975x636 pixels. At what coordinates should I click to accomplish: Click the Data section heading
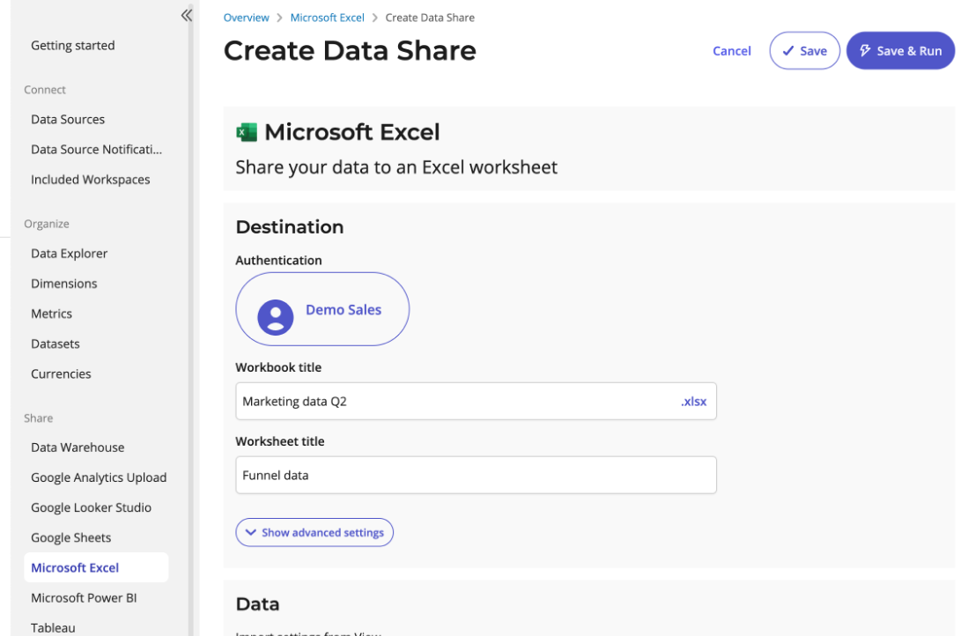[257, 604]
